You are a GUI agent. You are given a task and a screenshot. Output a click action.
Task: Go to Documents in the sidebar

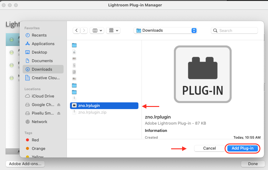click(43, 61)
